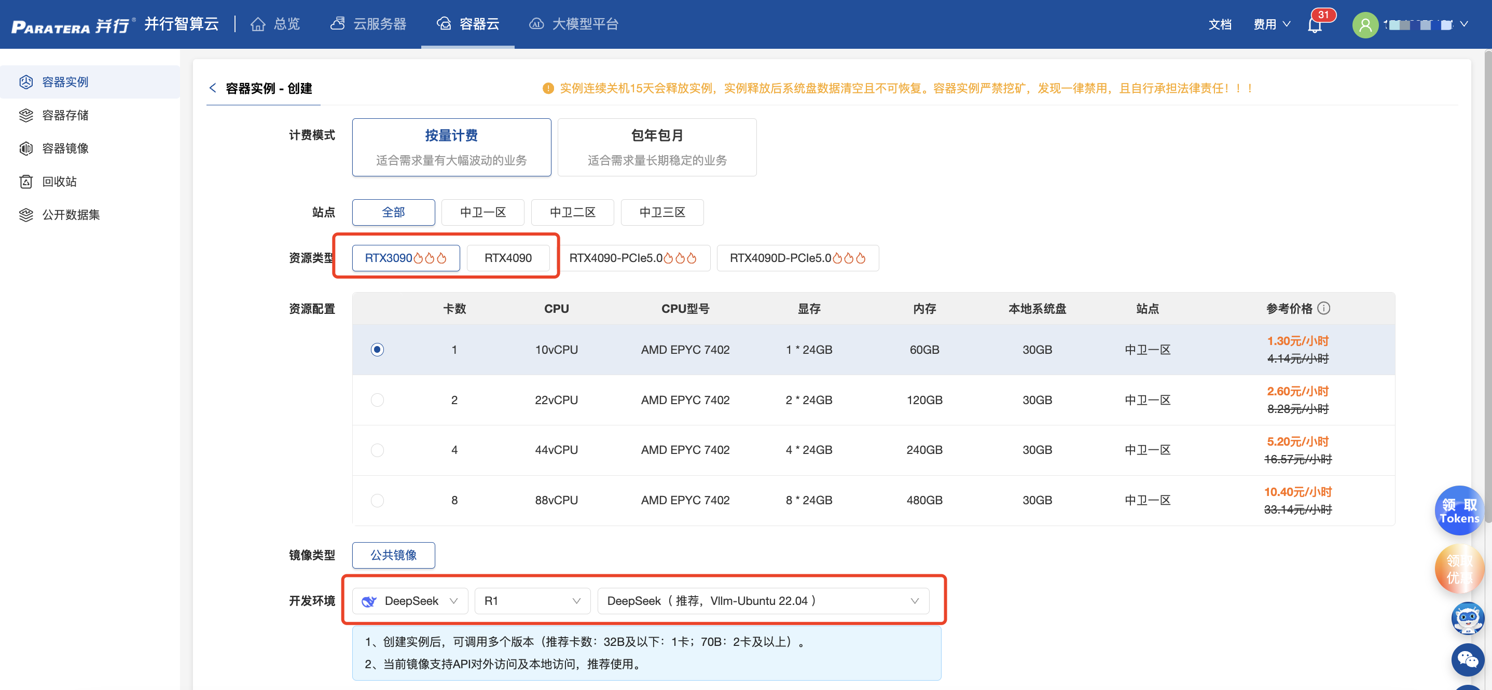
Task: Select the 4-card 44vCPU radio button
Action: point(377,450)
